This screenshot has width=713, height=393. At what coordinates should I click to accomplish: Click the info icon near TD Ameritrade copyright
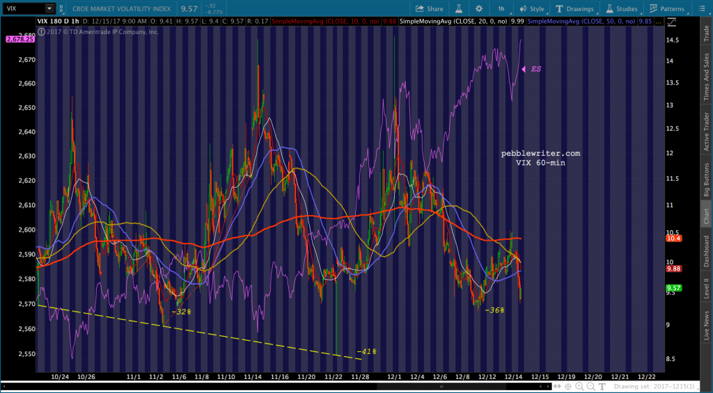[x=41, y=32]
